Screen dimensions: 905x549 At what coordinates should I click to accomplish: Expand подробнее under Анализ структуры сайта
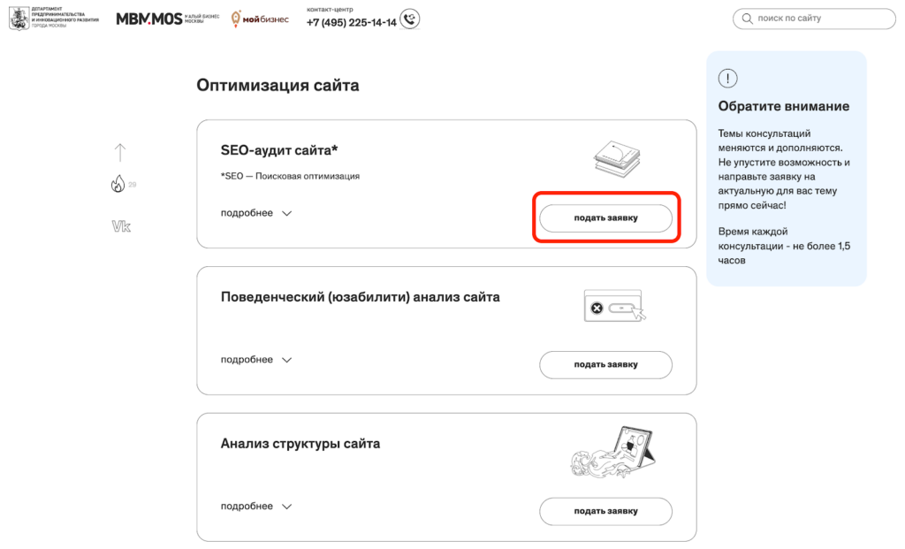255,507
